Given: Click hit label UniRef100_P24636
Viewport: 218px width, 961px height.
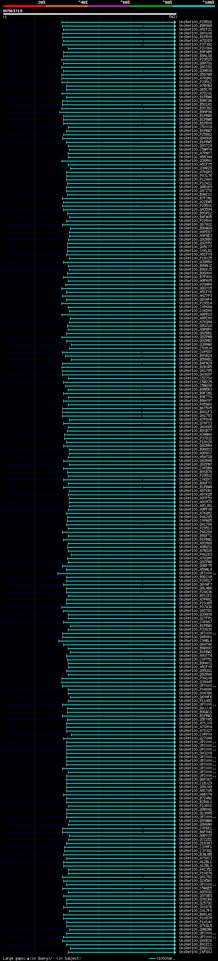Looking at the screenshot, I should (x=196, y=592).
